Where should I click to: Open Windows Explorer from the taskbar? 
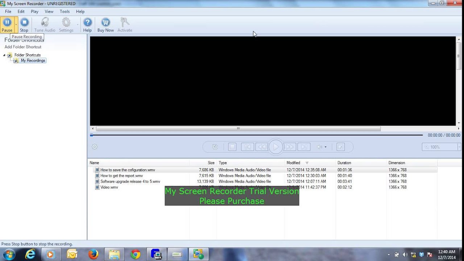[x=114, y=254]
